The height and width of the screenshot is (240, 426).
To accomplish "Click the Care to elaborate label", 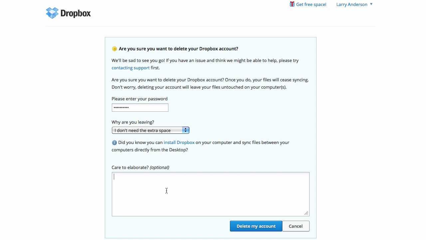I will pyautogui.click(x=140, y=167).
